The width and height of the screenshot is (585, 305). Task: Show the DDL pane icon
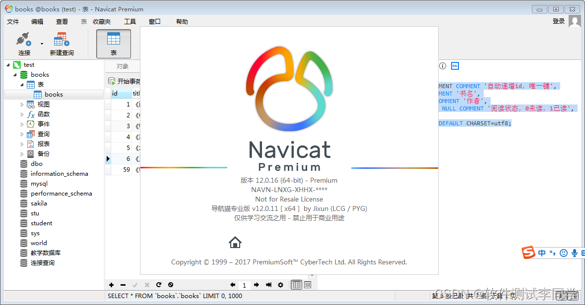pyautogui.click(x=455, y=66)
